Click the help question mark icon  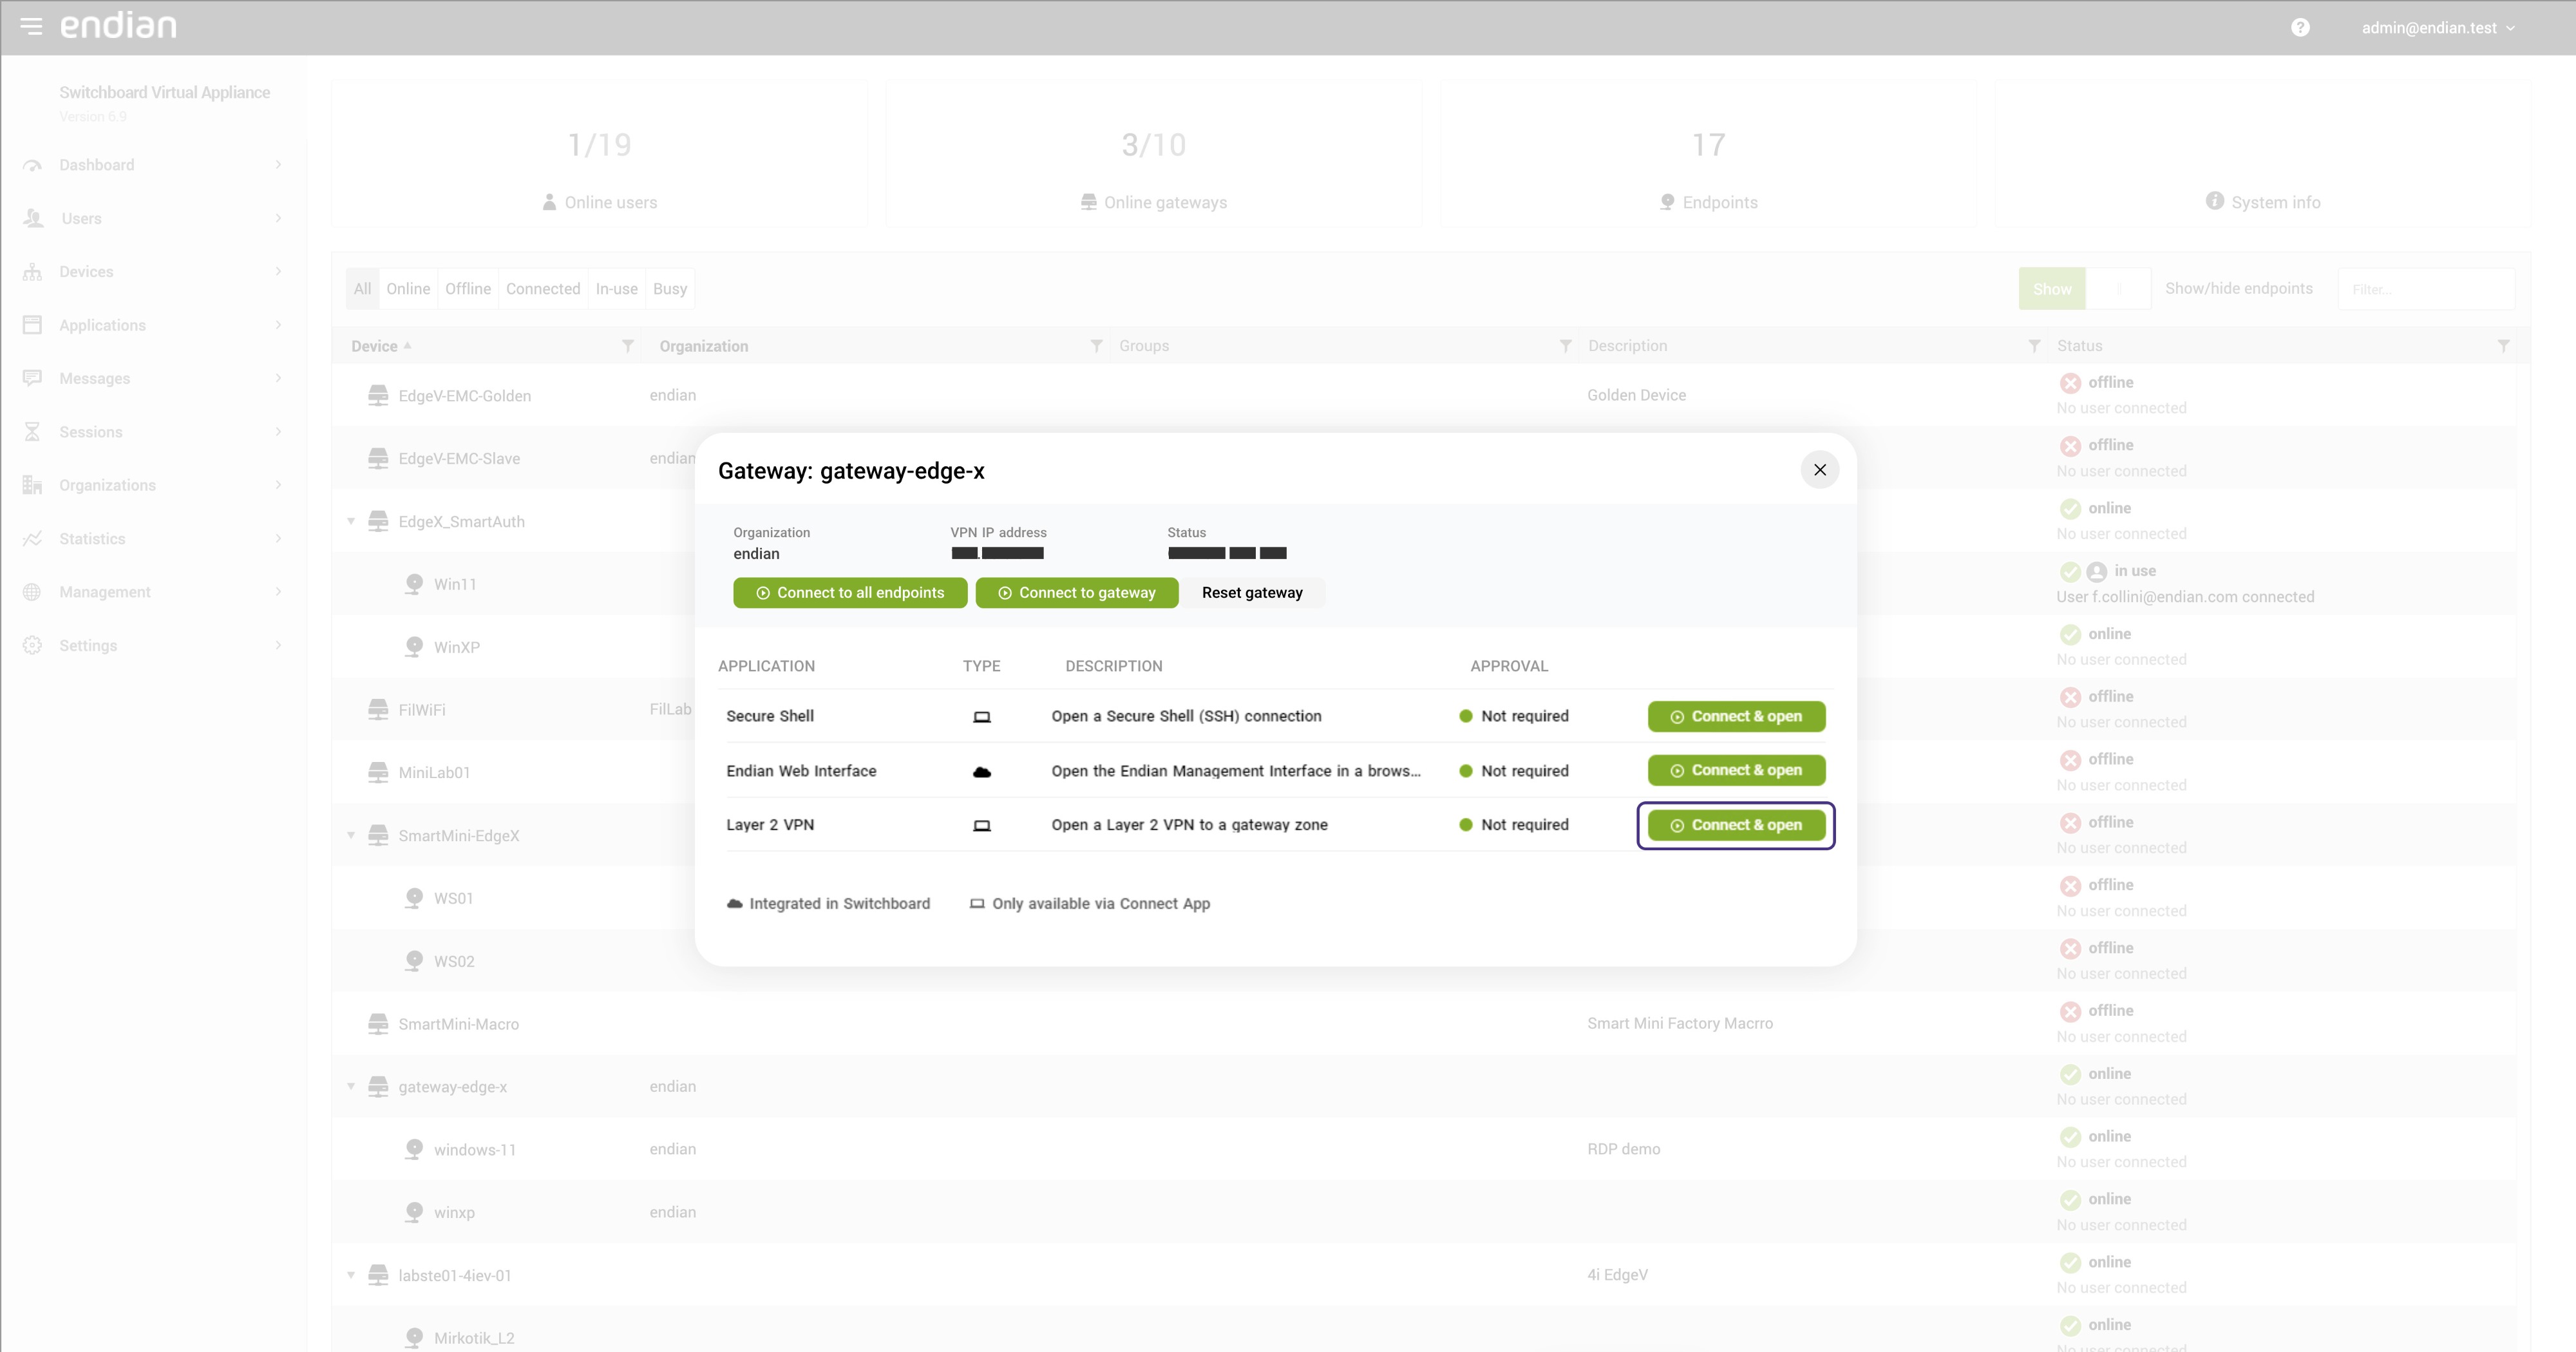2300,28
